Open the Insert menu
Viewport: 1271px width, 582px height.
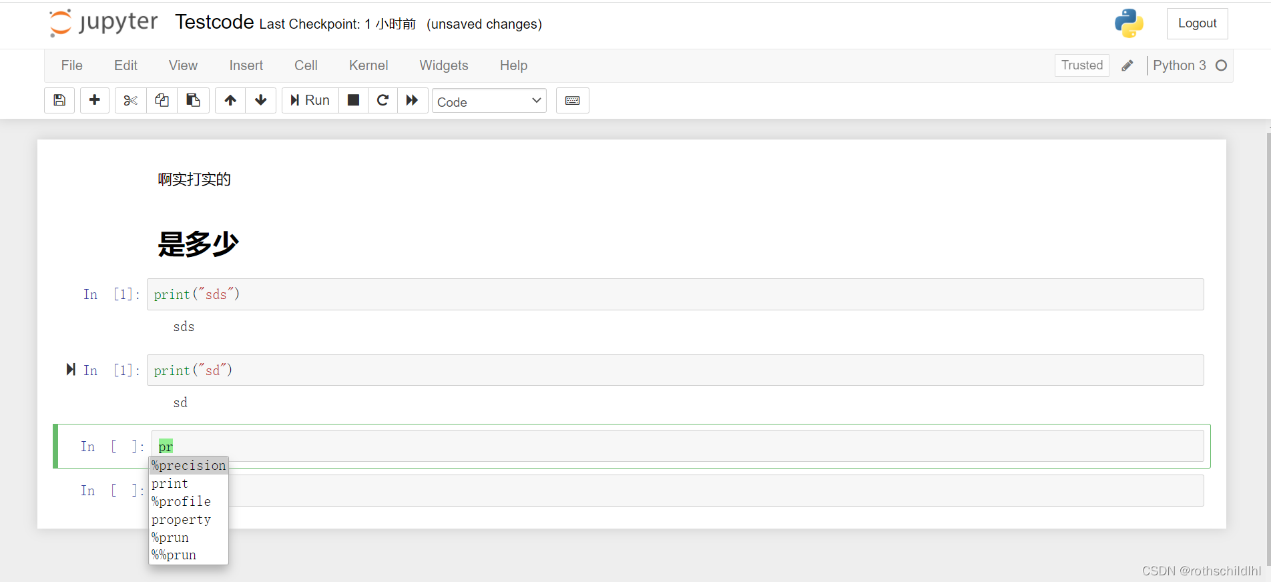point(246,65)
